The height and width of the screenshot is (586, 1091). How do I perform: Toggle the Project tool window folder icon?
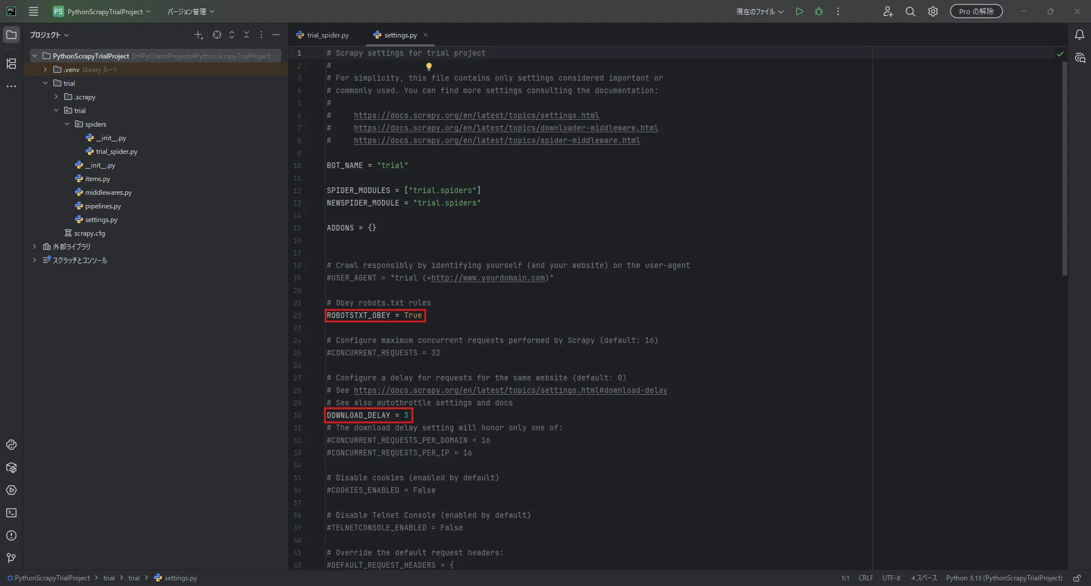[11, 35]
